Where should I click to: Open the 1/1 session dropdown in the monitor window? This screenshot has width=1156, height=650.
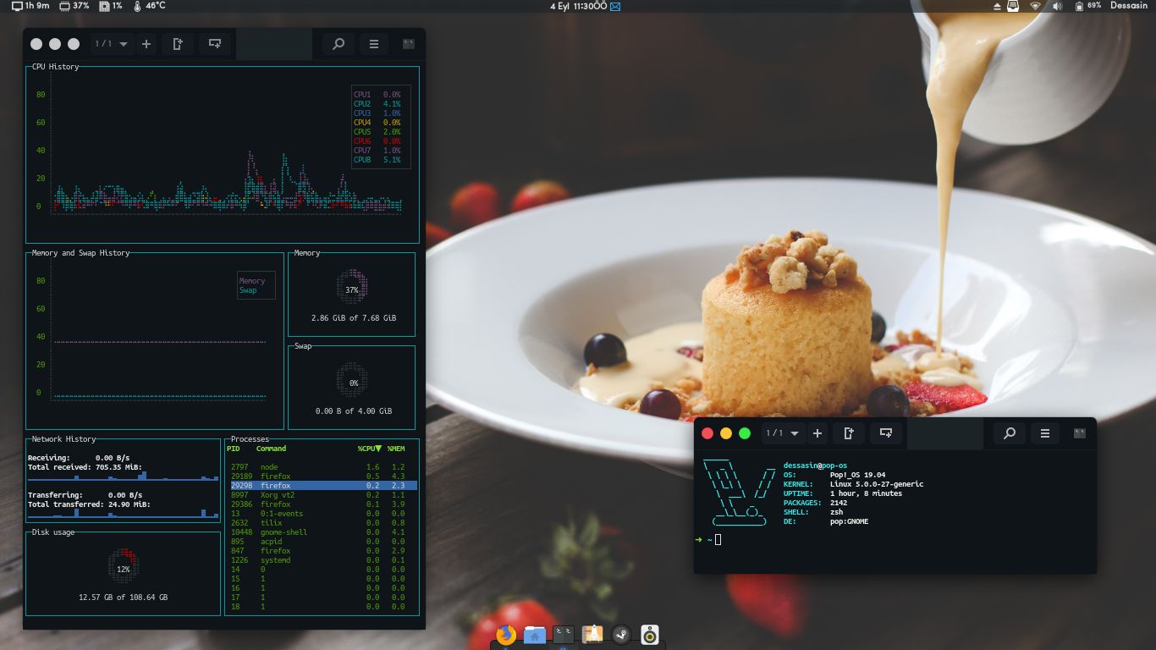pyautogui.click(x=111, y=43)
